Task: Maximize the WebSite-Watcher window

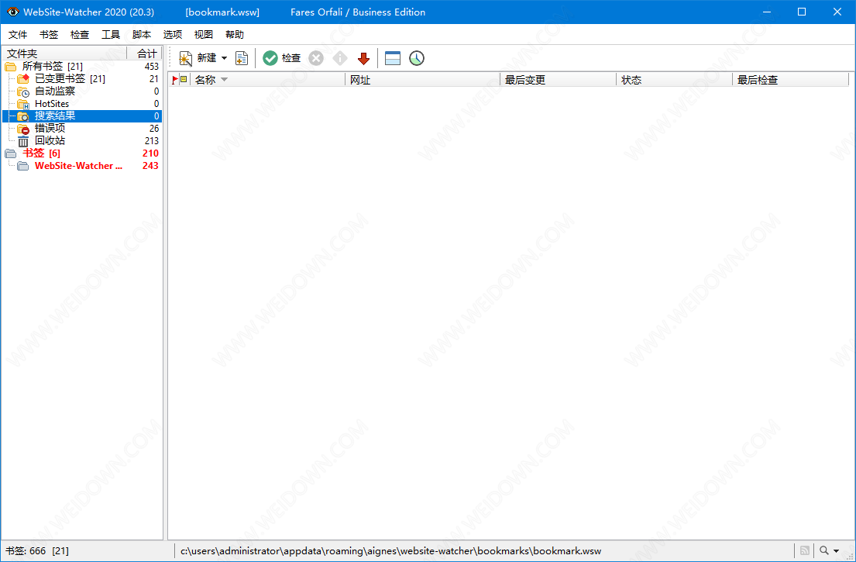Action: point(802,12)
